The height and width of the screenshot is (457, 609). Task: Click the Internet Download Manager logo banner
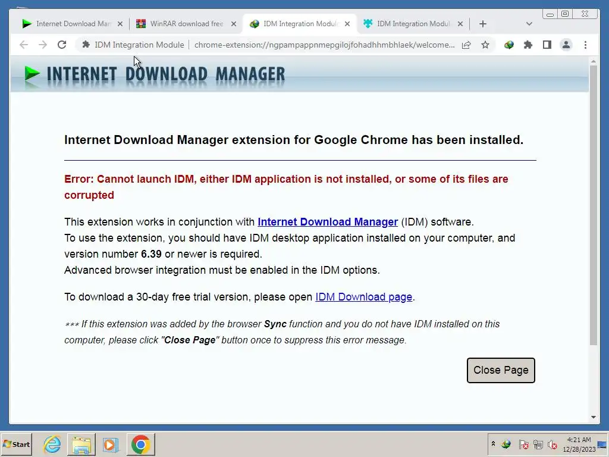point(155,74)
